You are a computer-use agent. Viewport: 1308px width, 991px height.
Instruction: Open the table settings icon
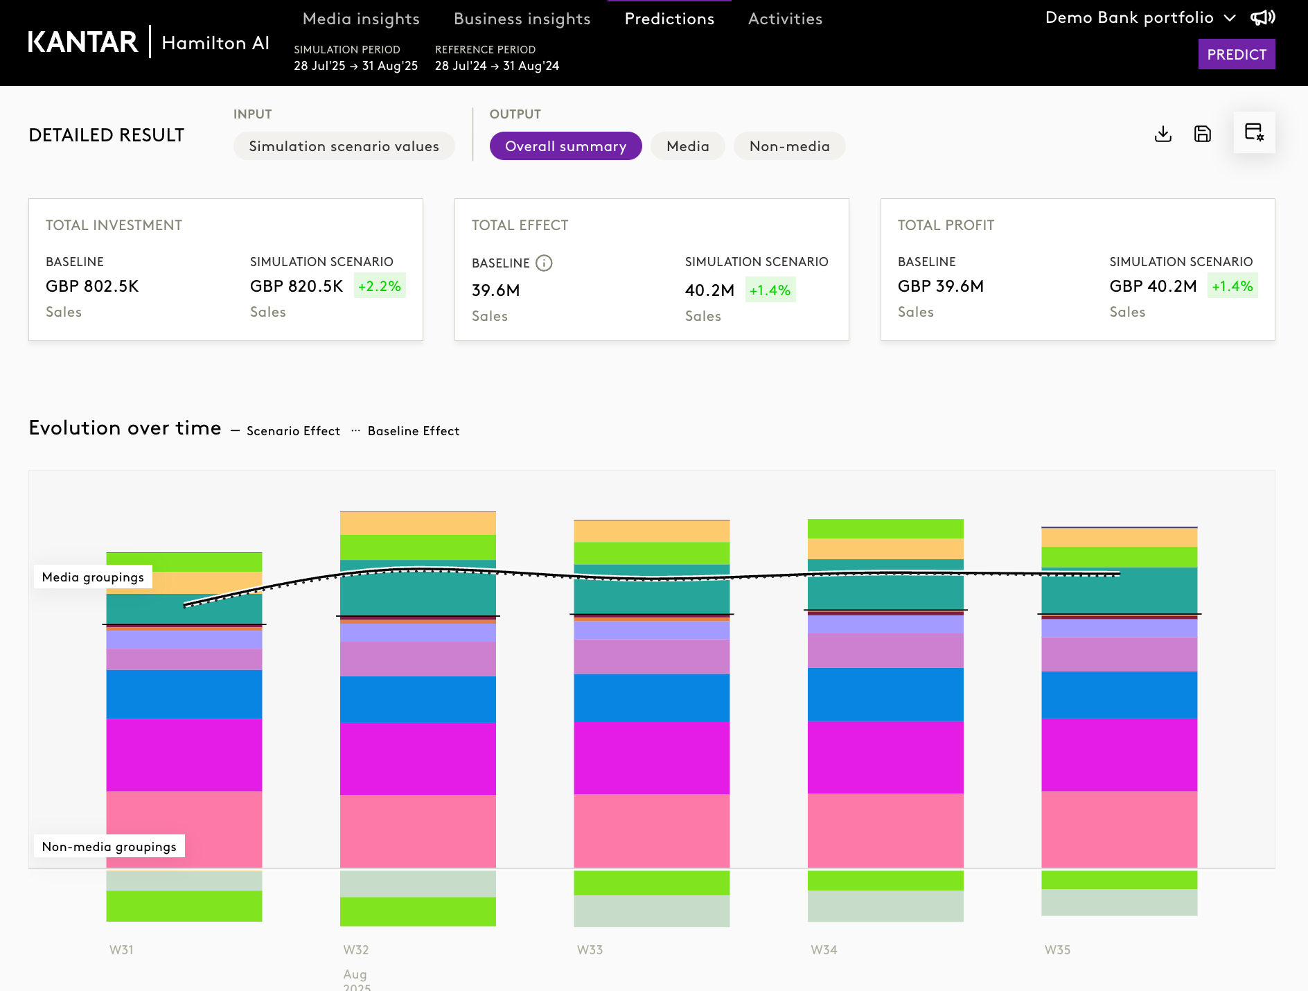coord(1254,132)
